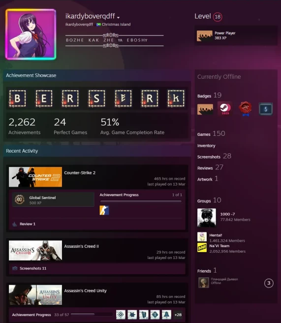Click the Steam 2025 badge icon
This screenshot has height=323, width=281.
tap(225, 108)
